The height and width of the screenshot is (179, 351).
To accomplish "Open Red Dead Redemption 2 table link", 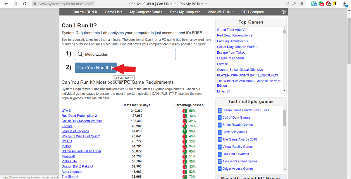I will (x=79, y=116).
